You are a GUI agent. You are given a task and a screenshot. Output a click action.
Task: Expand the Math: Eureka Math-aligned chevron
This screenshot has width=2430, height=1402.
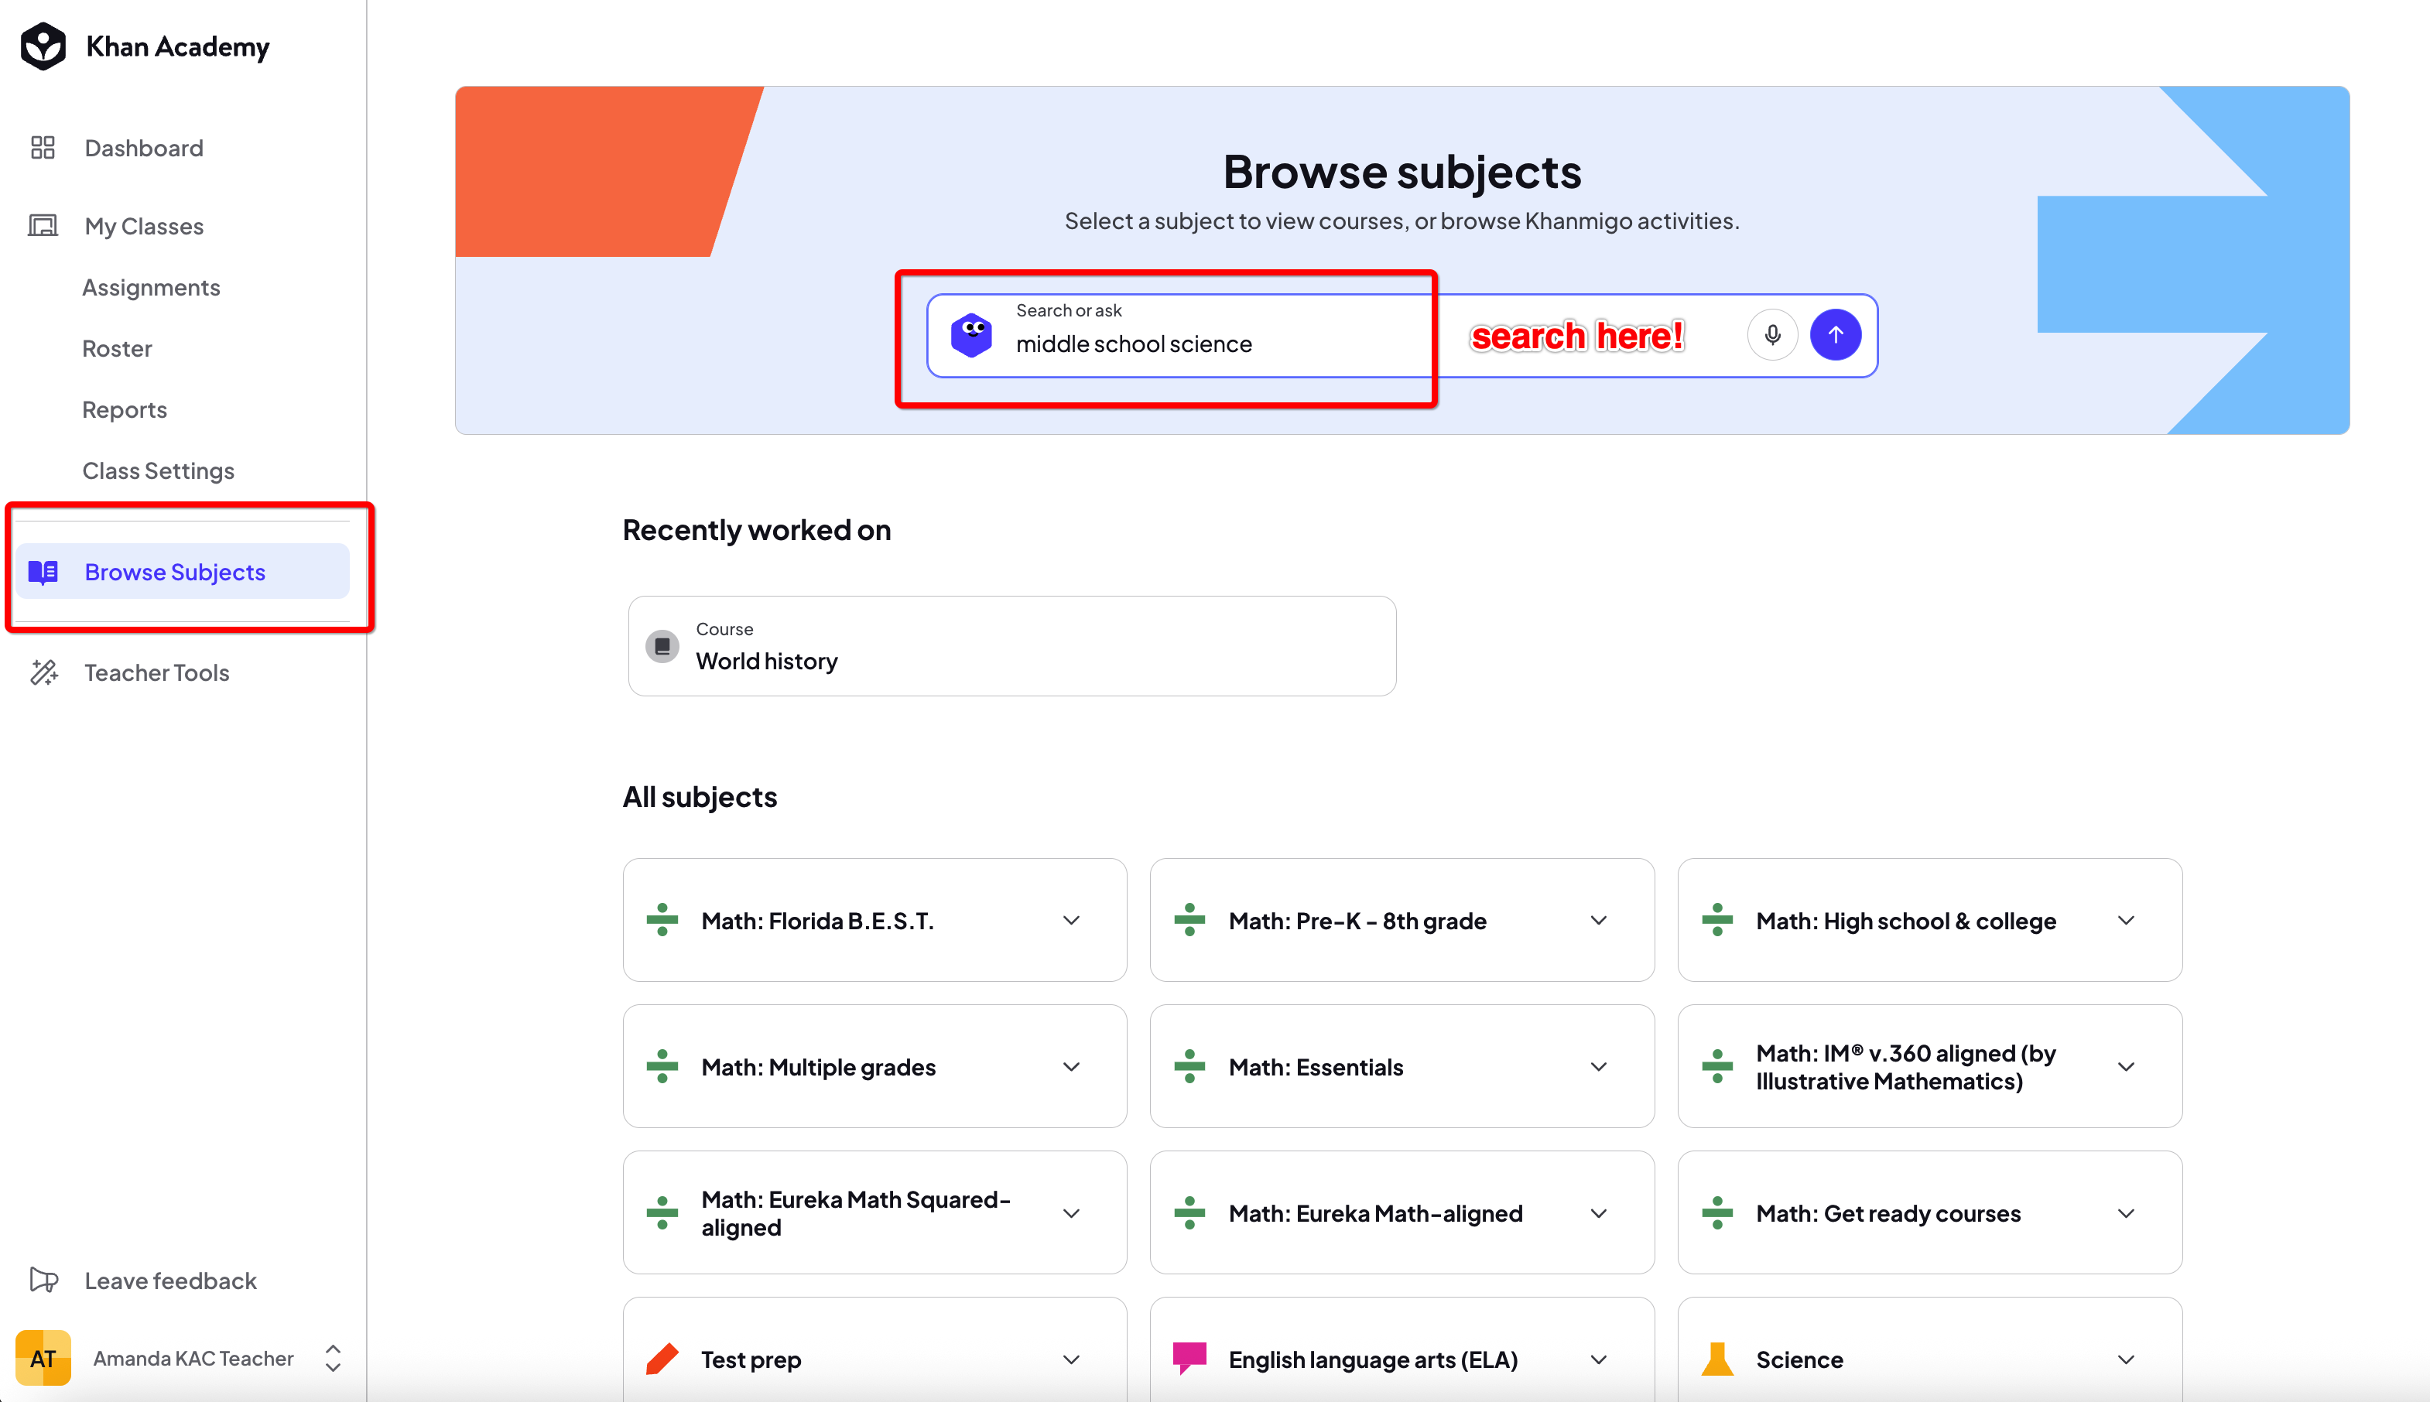pyautogui.click(x=1599, y=1213)
